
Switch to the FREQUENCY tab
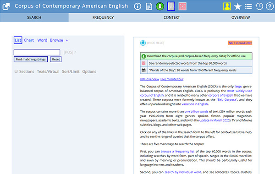pyautogui.click(x=103, y=17)
